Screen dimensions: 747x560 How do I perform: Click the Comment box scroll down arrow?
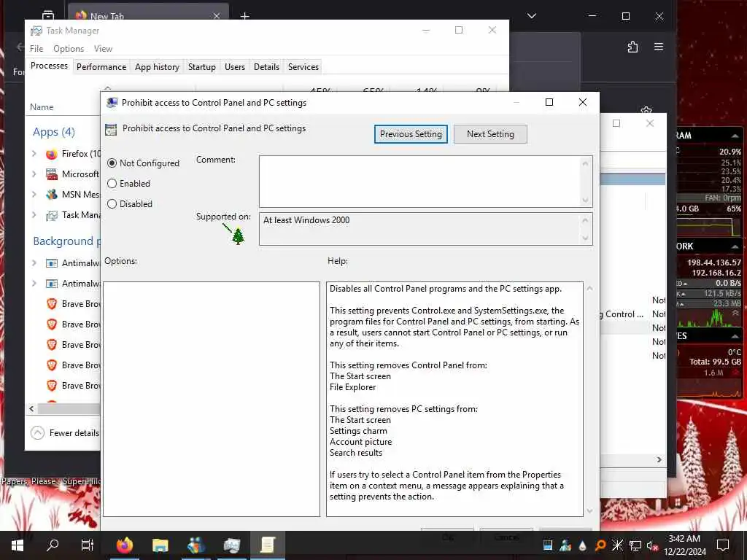(x=586, y=201)
